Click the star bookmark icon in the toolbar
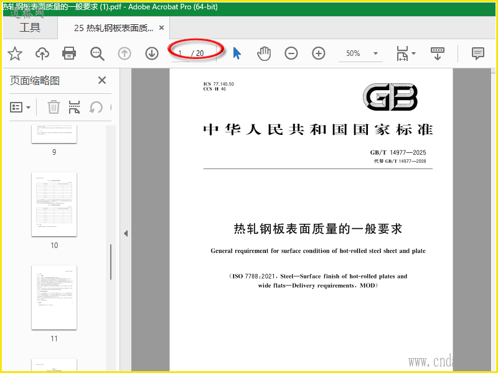 (14, 53)
